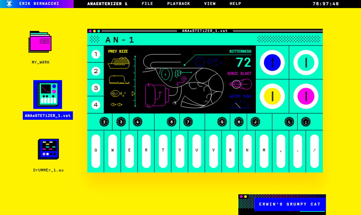This screenshot has width=361, height=215.
Task: Play the black key labeled semicolon
Action: pos(306,122)
